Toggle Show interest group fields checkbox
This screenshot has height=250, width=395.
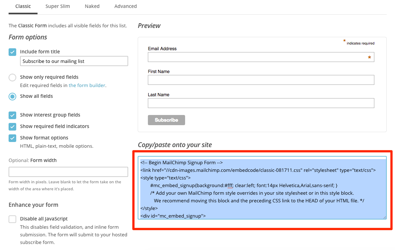click(x=12, y=115)
